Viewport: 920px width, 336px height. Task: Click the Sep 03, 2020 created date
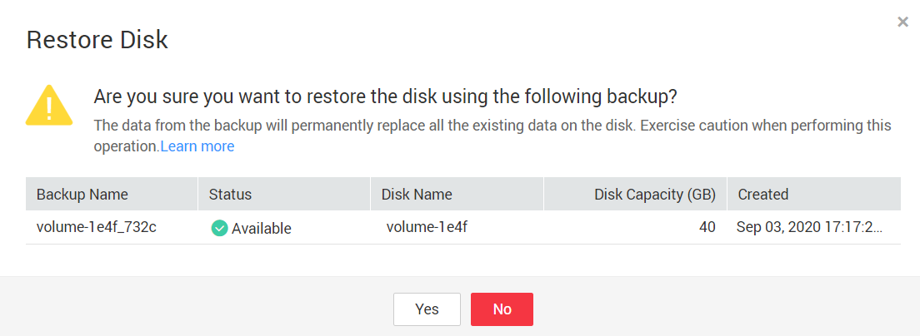(x=808, y=227)
